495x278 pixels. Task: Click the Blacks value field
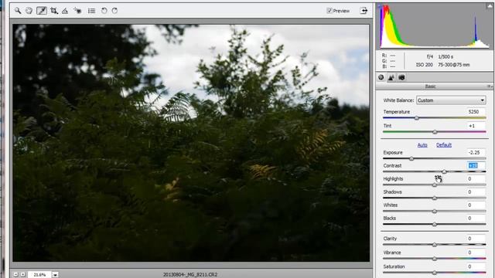click(476, 218)
